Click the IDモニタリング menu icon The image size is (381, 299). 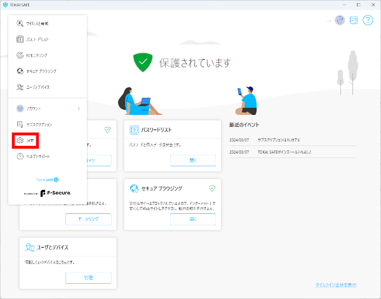coord(20,55)
